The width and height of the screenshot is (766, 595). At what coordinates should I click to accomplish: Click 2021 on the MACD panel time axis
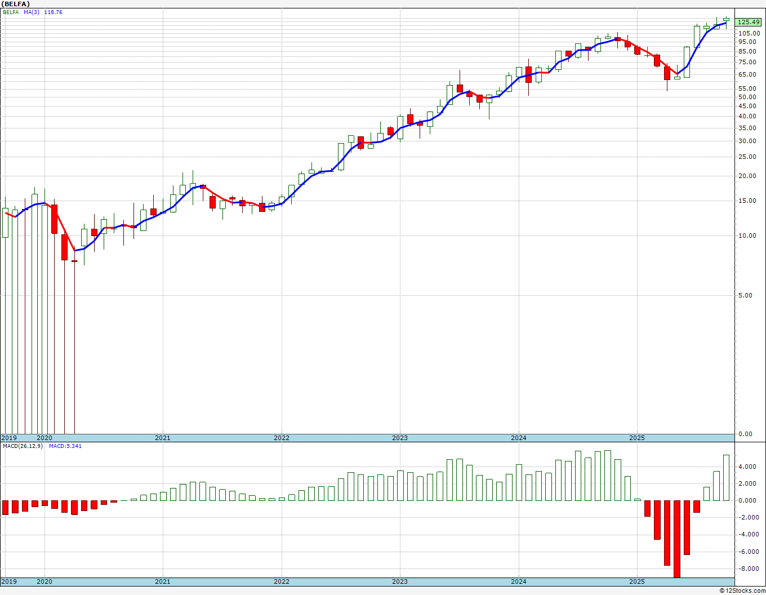(162, 581)
